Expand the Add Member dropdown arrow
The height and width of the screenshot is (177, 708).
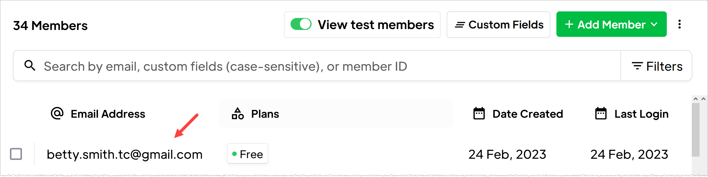pos(654,25)
